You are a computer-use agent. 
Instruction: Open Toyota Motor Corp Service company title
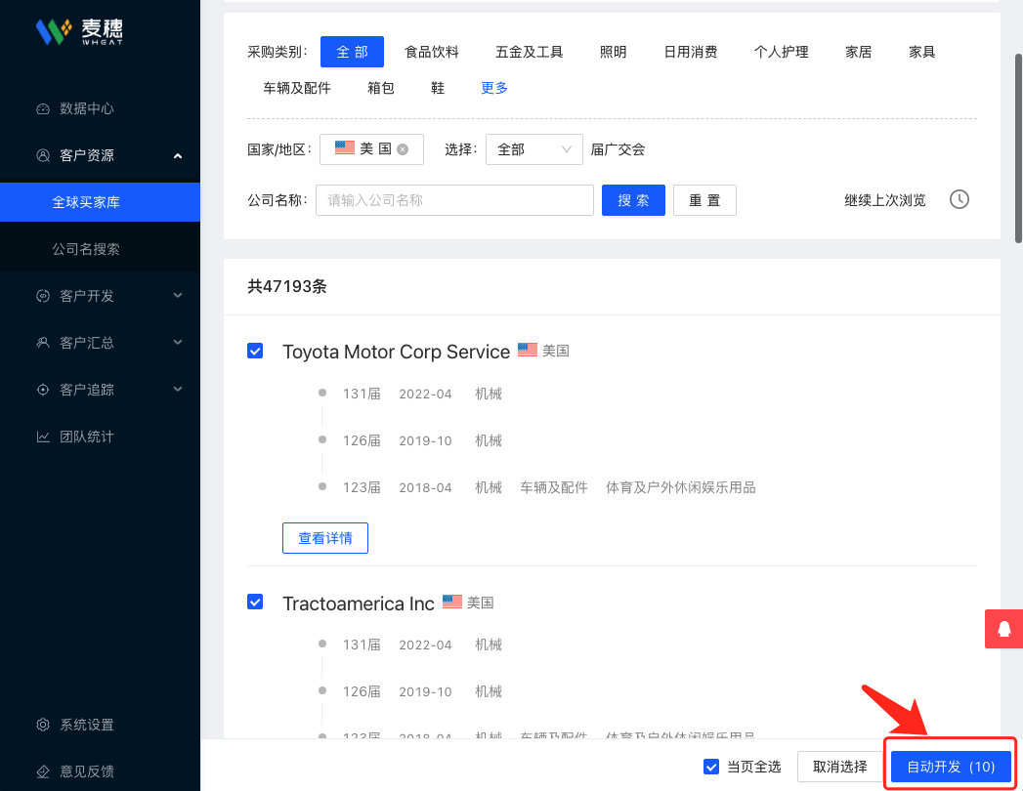[396, 352]
